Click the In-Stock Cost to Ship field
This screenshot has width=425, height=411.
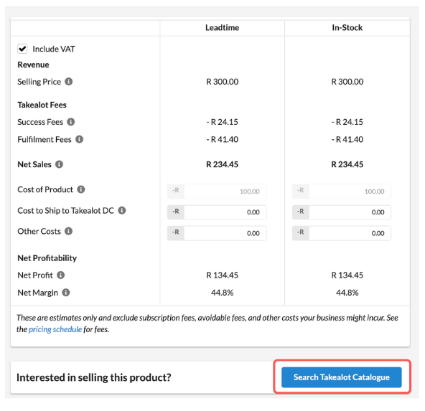coord(342,212)
